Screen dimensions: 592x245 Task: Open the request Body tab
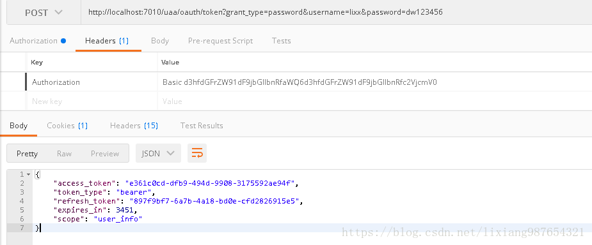point(160,41)
